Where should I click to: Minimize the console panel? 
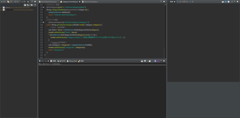(161, 61)
